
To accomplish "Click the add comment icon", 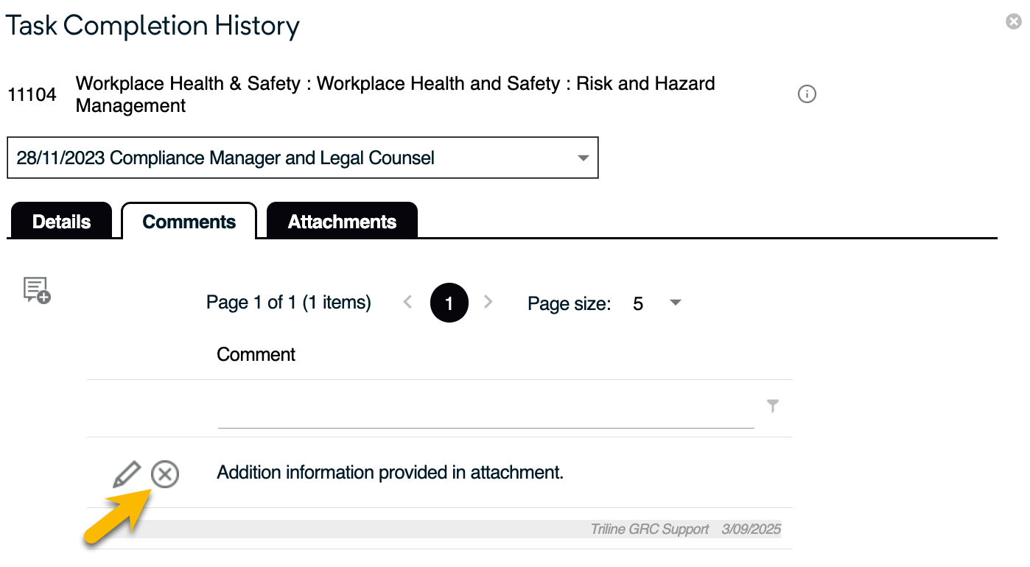I will pos(37,290).
